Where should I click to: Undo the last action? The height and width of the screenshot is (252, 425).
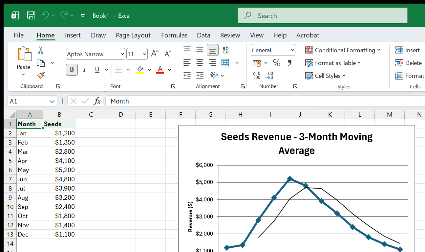click(x=45, y=15)
